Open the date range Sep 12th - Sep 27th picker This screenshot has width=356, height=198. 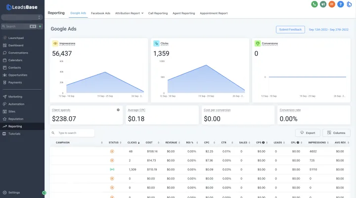pyautogui.click(x=328, y=30)
